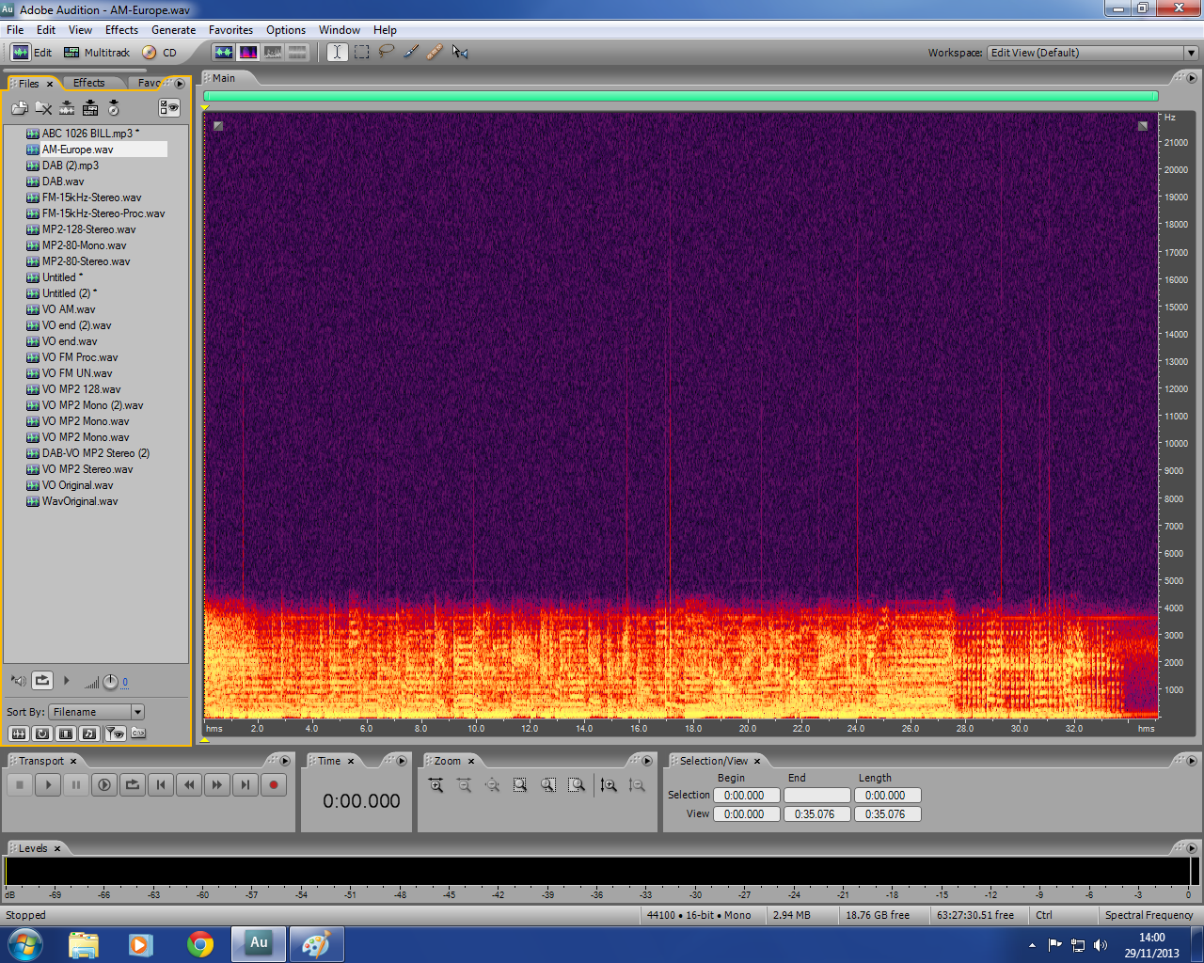Select file VO Original.wav

pos(77,485)
